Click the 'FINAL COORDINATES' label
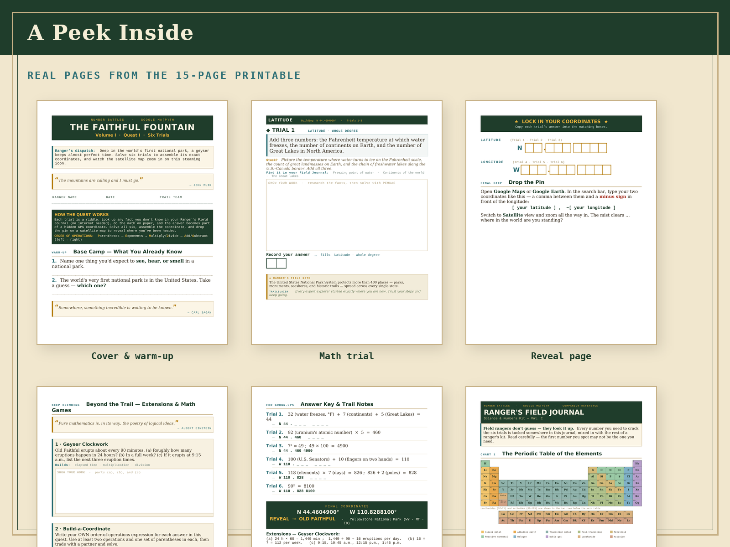This screenshot has height=547, width=730. pyautogui.click(x=347, y=506)
